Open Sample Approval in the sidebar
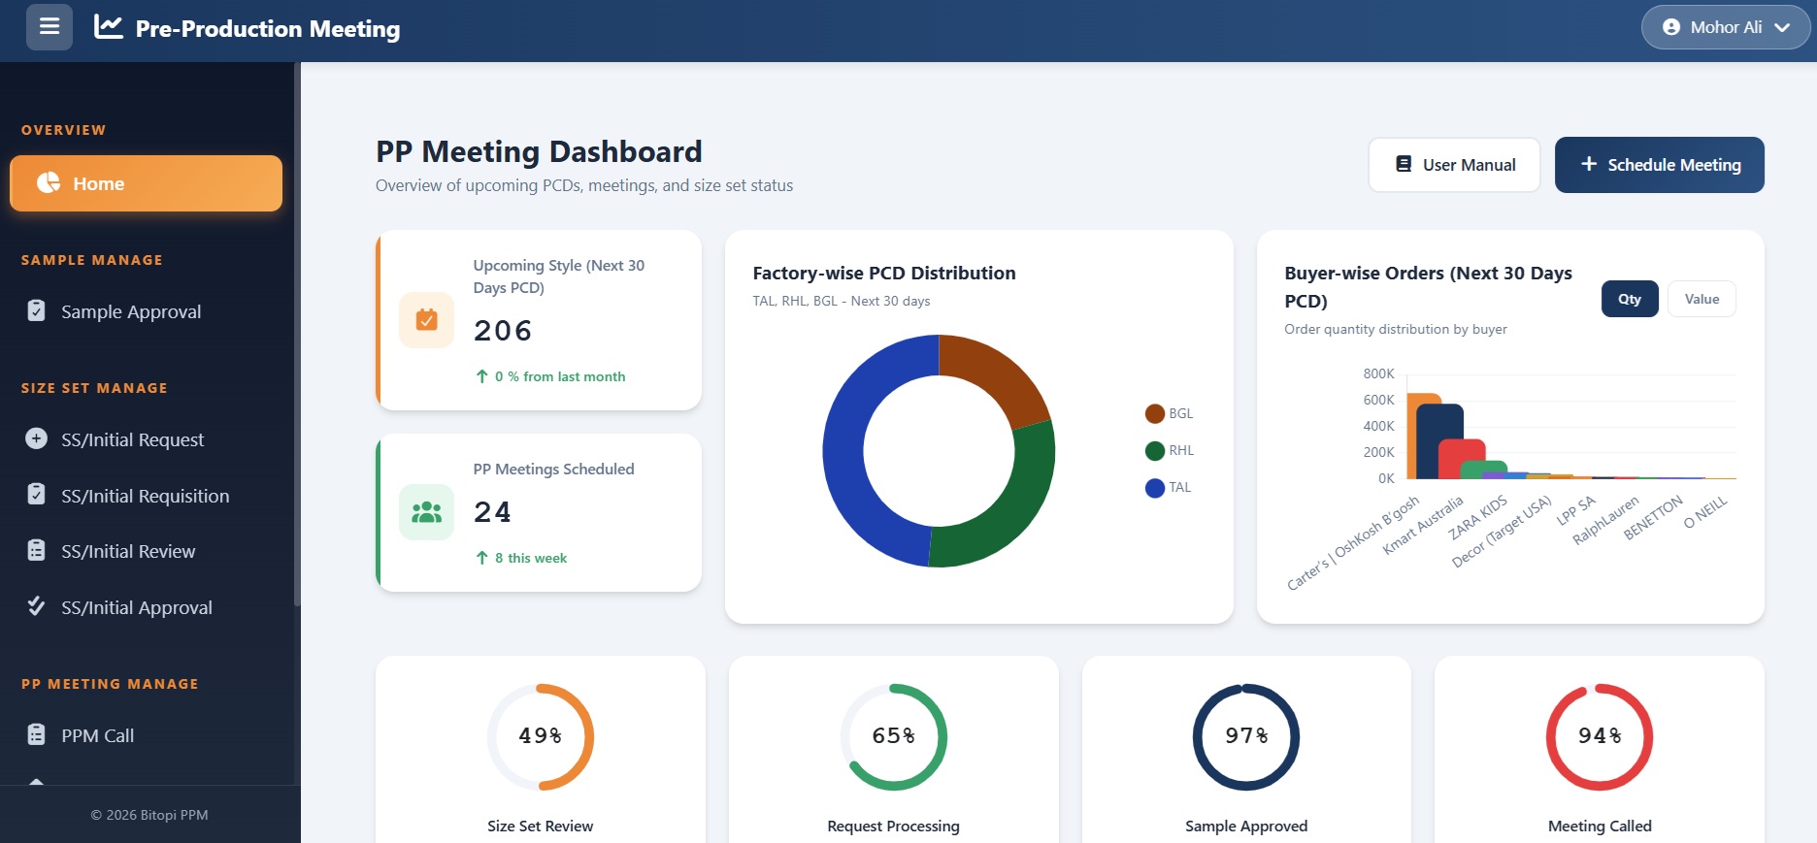1817x843 pixels. pyautogui.click(x=146, y=311)
